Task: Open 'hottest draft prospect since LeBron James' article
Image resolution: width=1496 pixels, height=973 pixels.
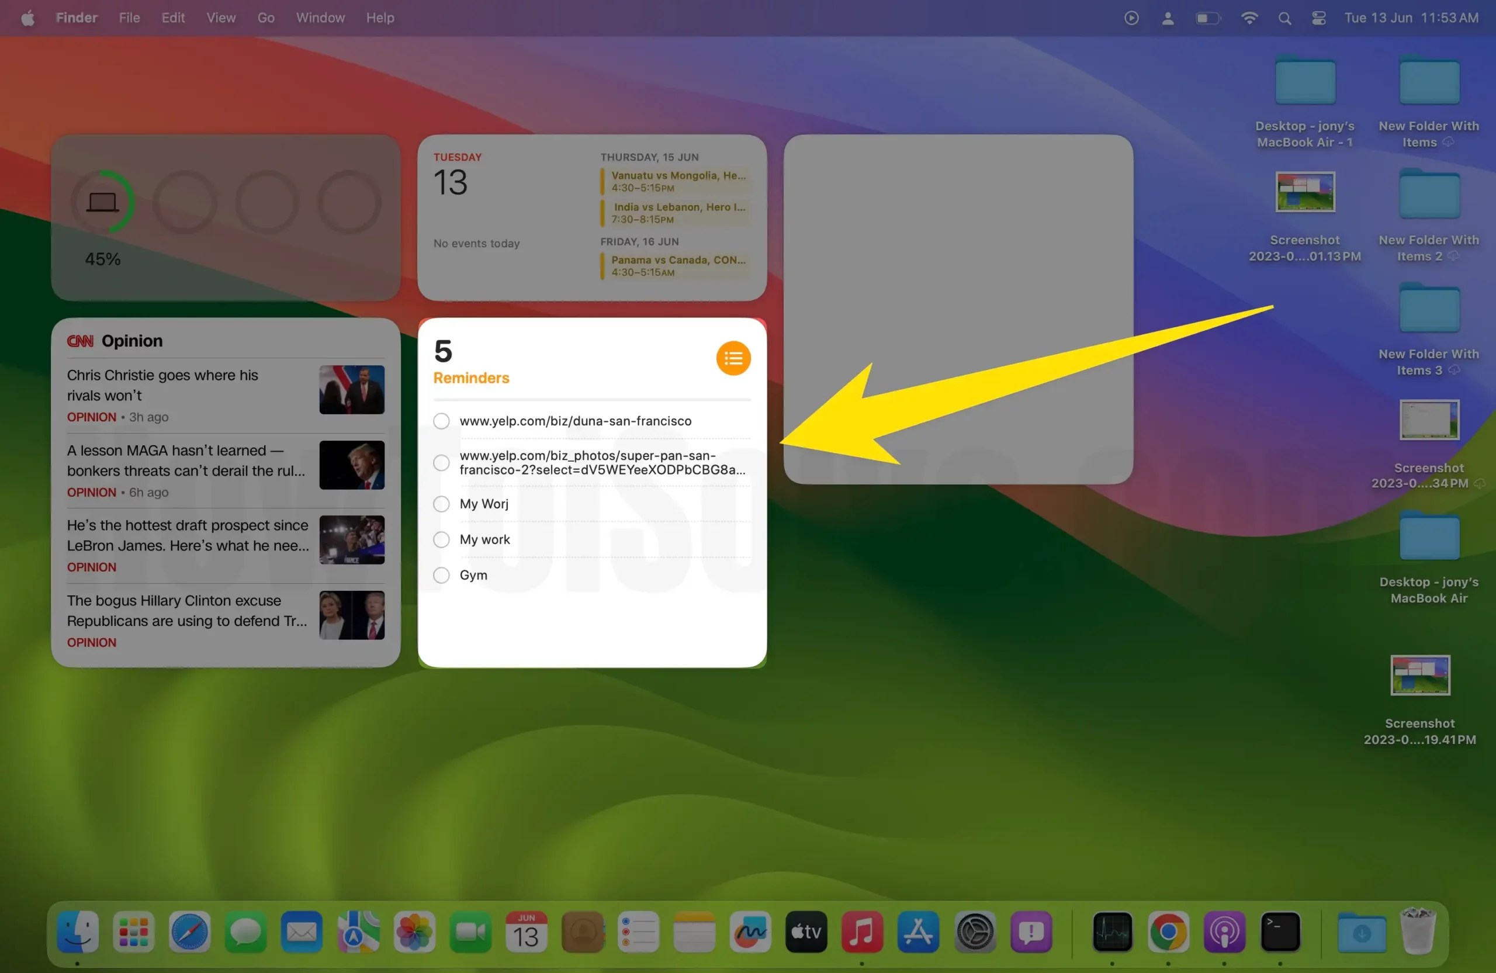Action: coord(226,545)
